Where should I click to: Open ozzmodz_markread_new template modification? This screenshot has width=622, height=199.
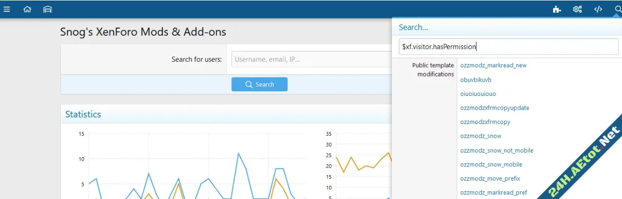pyautogui.click(x=493, y=65)
